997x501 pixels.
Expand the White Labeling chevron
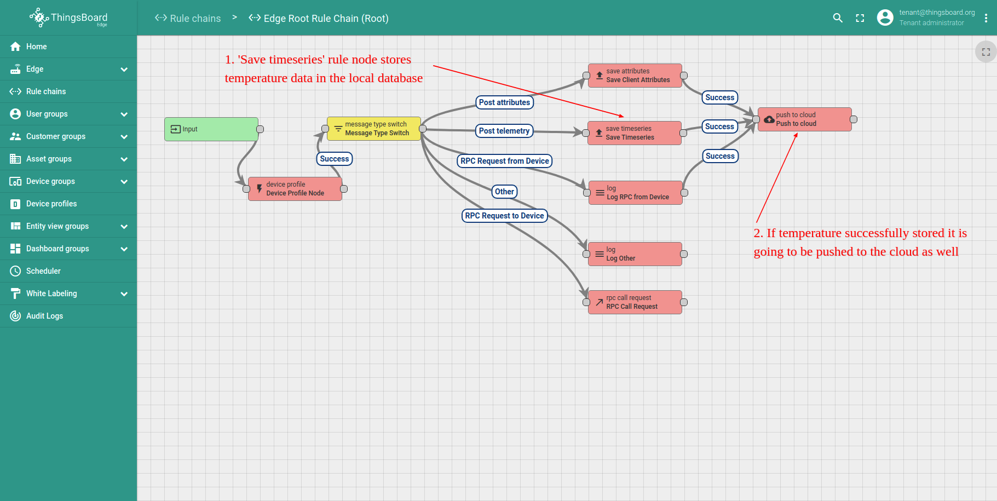click(x=124, y=294)
